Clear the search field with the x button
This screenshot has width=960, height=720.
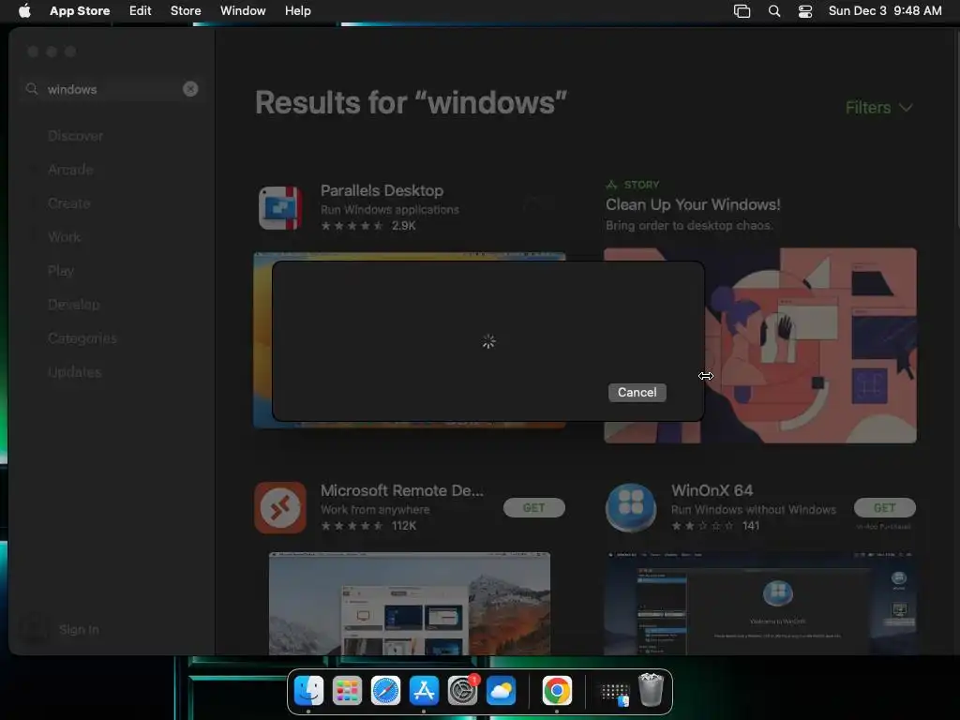coord(190,89)
